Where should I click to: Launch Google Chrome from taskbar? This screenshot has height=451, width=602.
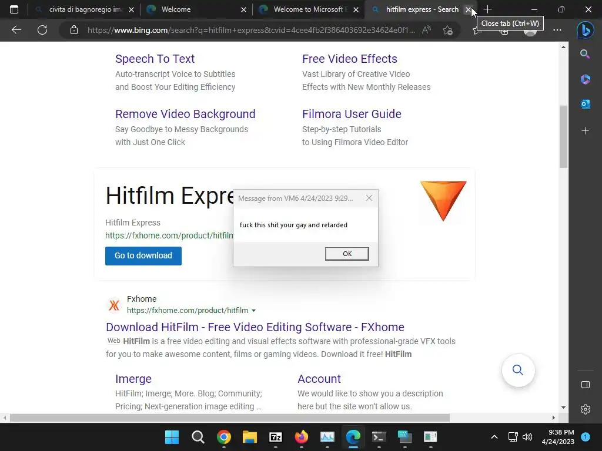pos(223,437)
